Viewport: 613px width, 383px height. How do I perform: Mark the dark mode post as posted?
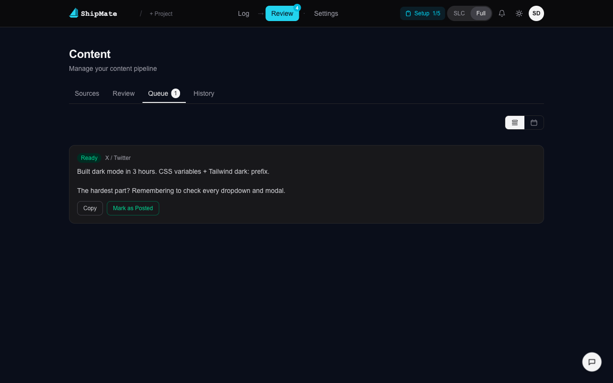pos(133,208)
